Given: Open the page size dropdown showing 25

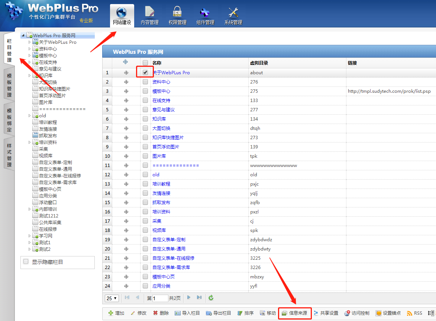Looking at the screenshot, I should (112, 298).
